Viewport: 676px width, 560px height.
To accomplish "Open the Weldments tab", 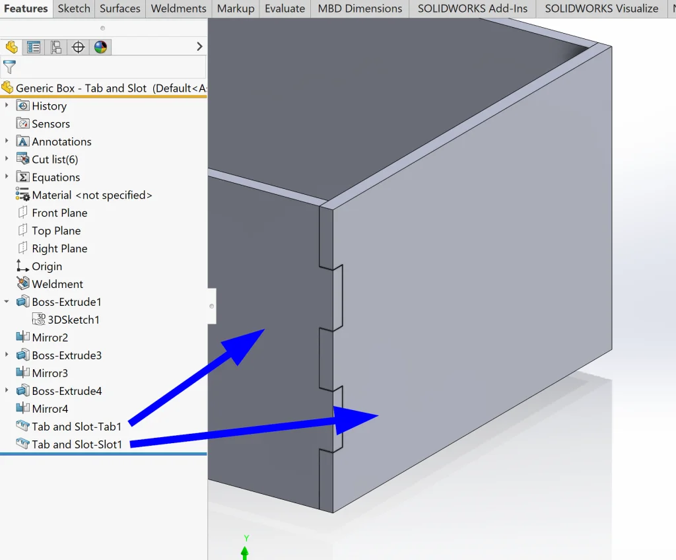I will pyautogui.click(x=178, y=9).
